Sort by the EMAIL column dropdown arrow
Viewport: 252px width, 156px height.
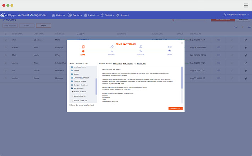(83, 34)
